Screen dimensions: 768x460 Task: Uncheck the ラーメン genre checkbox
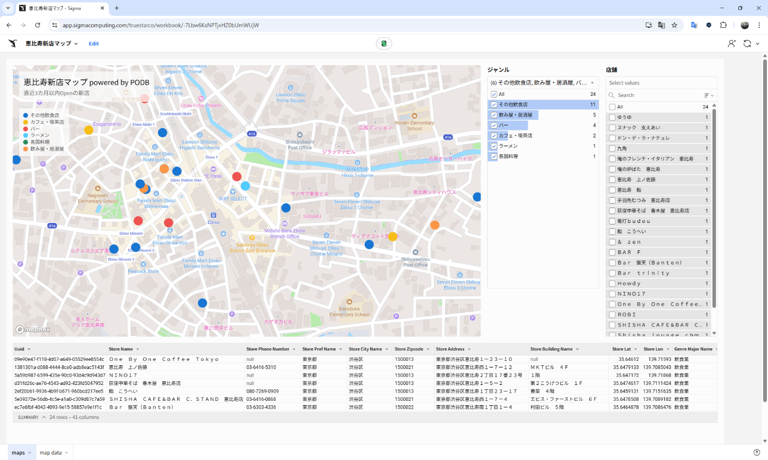[494, 146]
